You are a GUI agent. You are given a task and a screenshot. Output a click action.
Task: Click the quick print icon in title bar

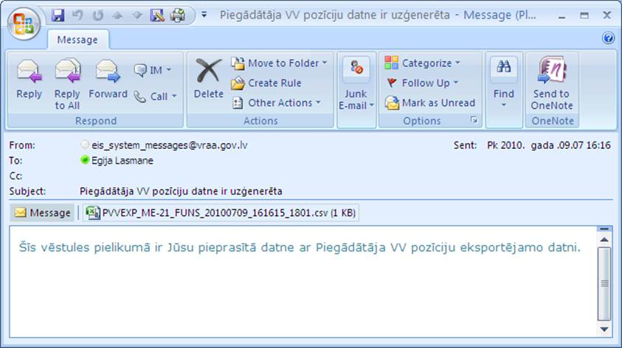click(x=177, y=15)
